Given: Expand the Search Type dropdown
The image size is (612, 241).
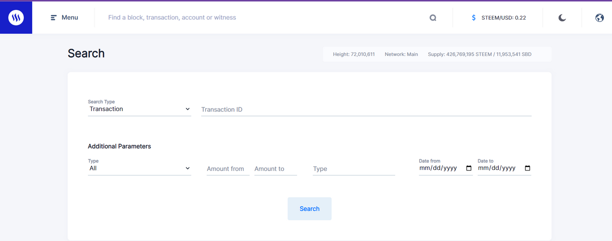Looking at the screenshot, I should coord(140,109).
